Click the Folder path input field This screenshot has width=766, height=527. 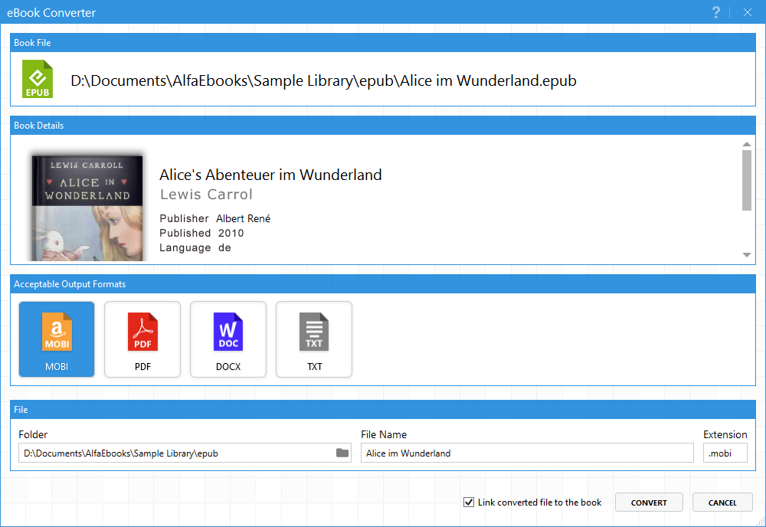[x=176, y=453]
